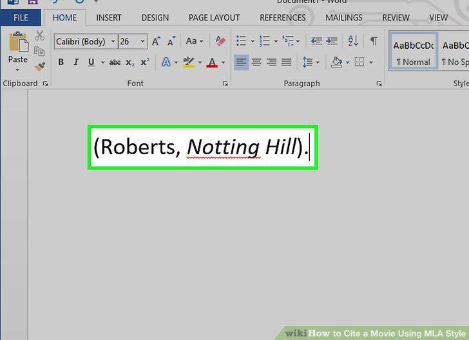Expand text effects dropdown arrow
Screen dimensions: 469x340
pos(176,62)
